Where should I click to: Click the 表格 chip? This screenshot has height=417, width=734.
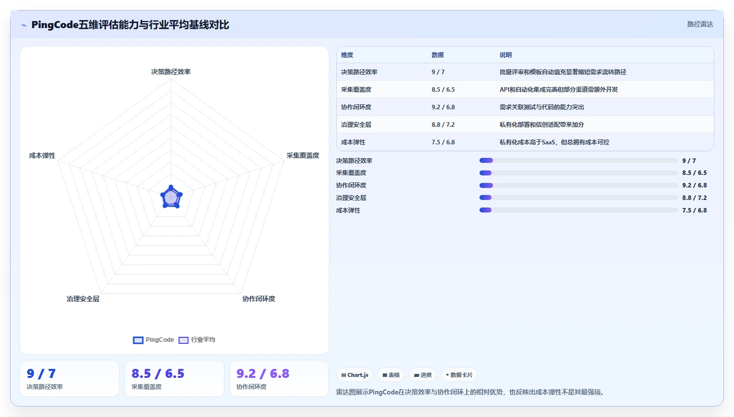391,375
